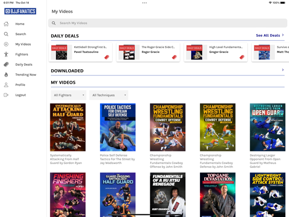Open Daily Deals in sidebar
The width and height of the screenshot is (289, 217).
[24, 64]
